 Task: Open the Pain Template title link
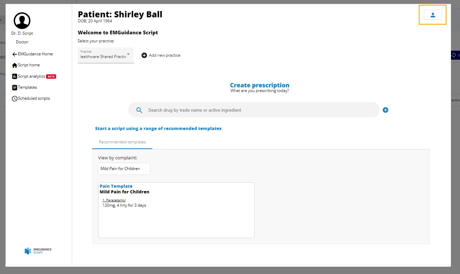point(116,186)
